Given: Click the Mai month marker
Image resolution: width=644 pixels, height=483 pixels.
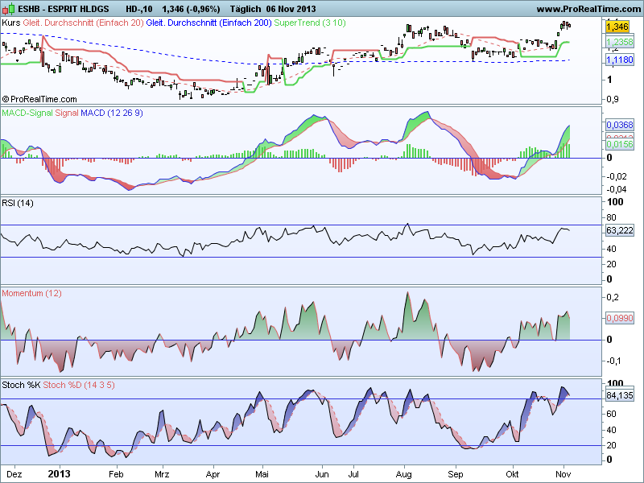Looking at the screenshot, I should click(262, 474).
